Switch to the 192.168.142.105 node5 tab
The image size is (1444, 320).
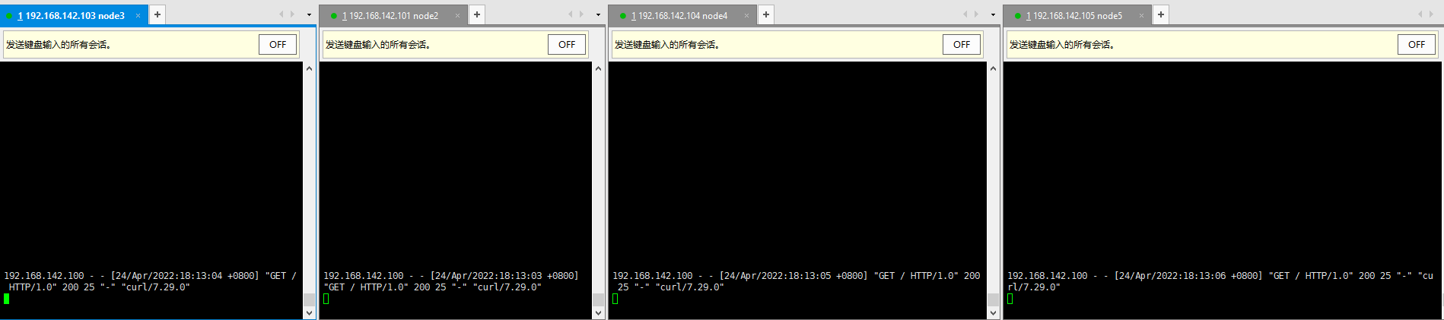1077,15
